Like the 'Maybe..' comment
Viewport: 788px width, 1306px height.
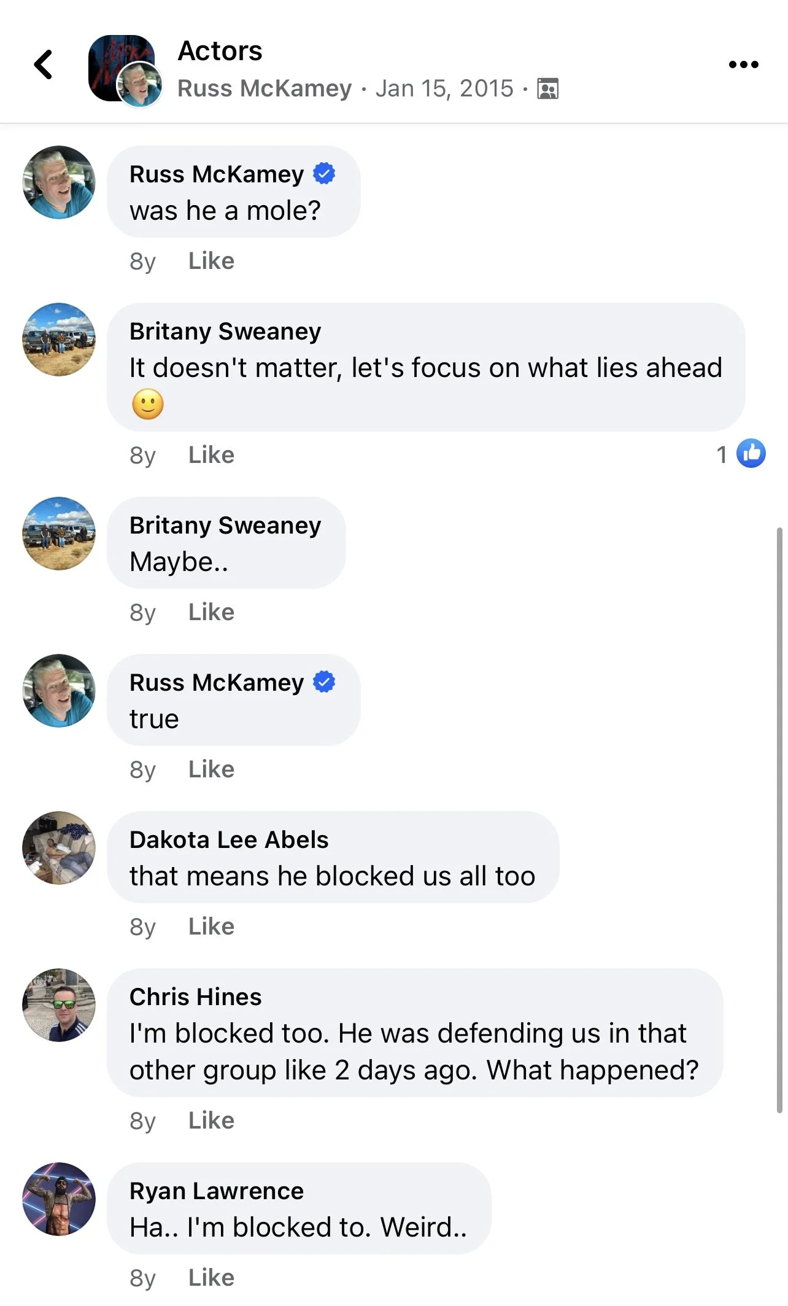coord(211,612)
